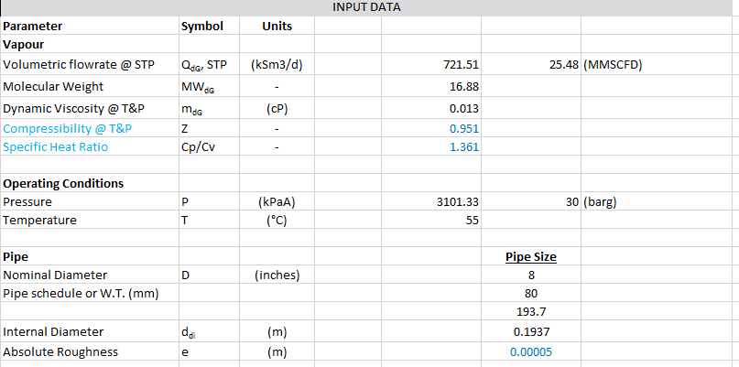Select the Internal Diameter value 0.1937
The image size is (739, 367).
(x=531, y=332)
